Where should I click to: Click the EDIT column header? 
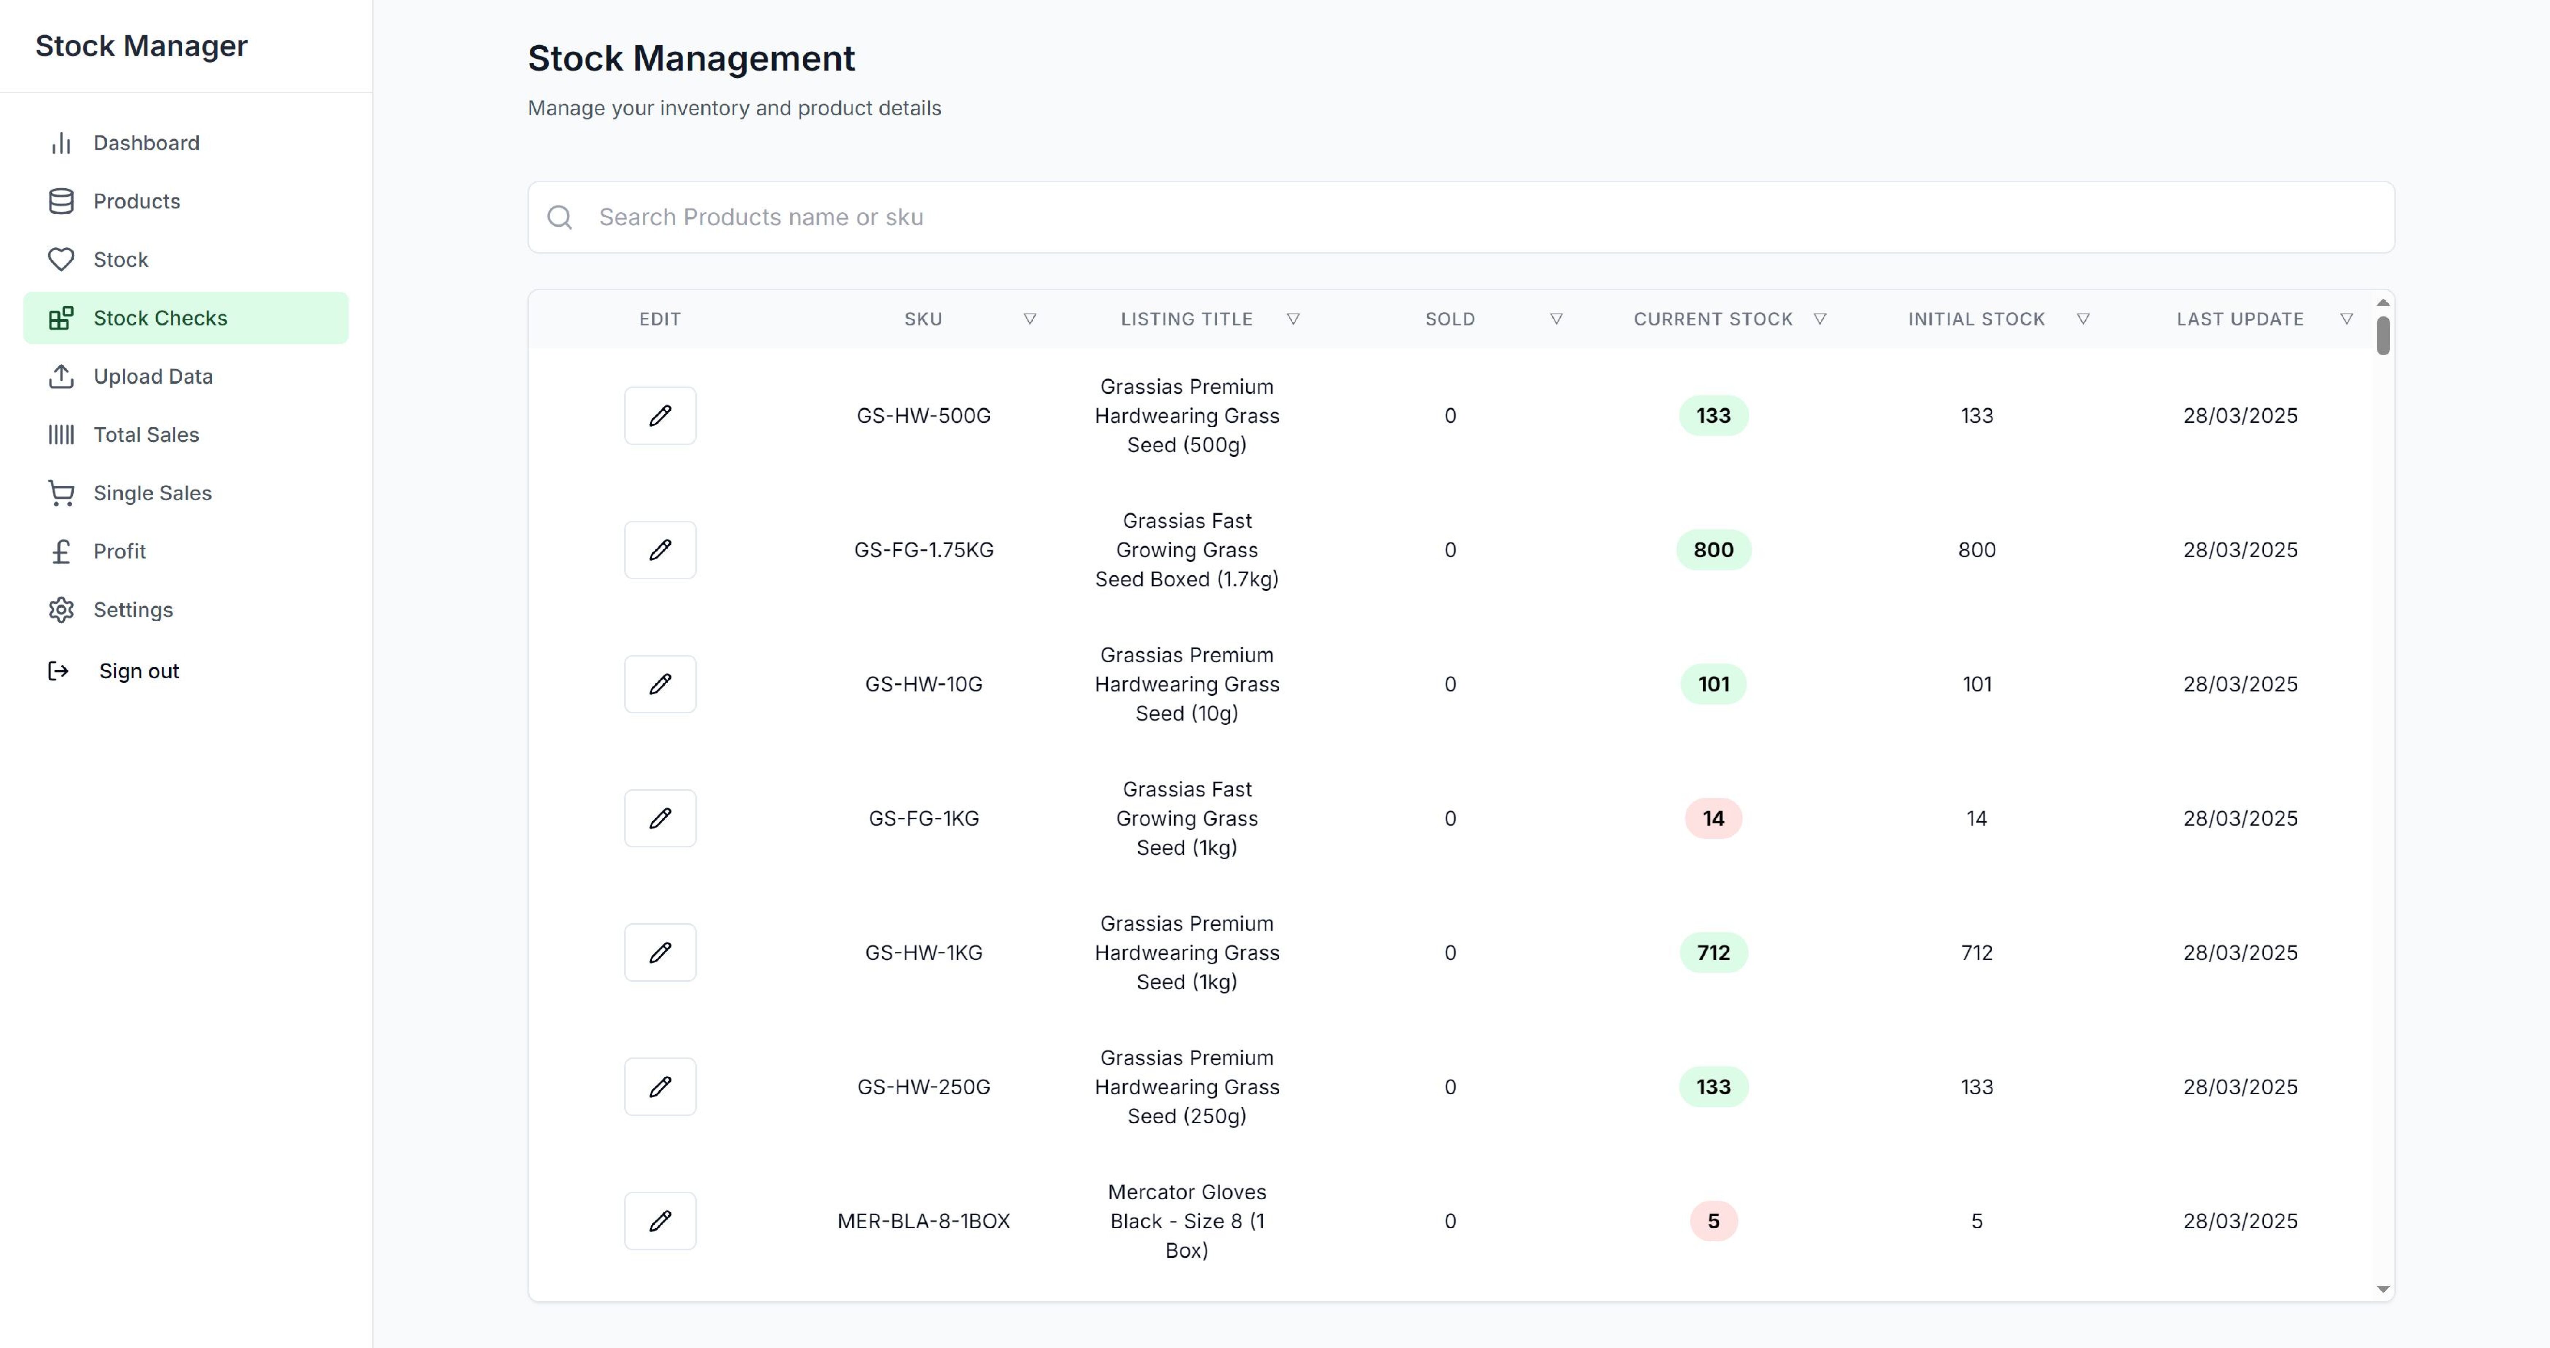[660, 319]
